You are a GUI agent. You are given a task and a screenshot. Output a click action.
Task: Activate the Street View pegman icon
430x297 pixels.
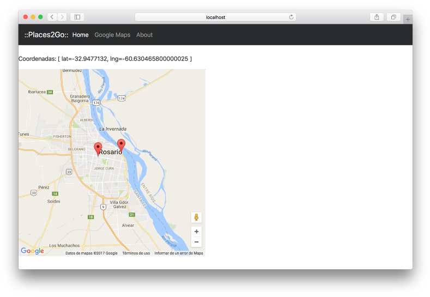pos(196,217)
